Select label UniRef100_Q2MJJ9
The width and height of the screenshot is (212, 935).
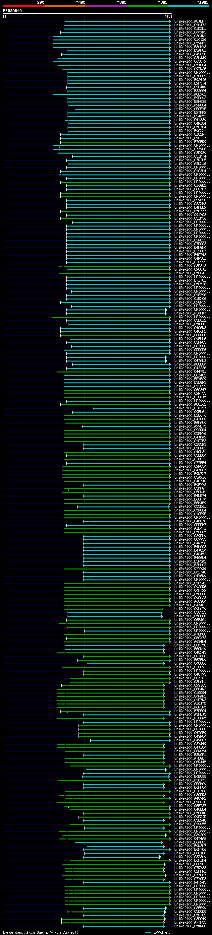click(190, 58)
